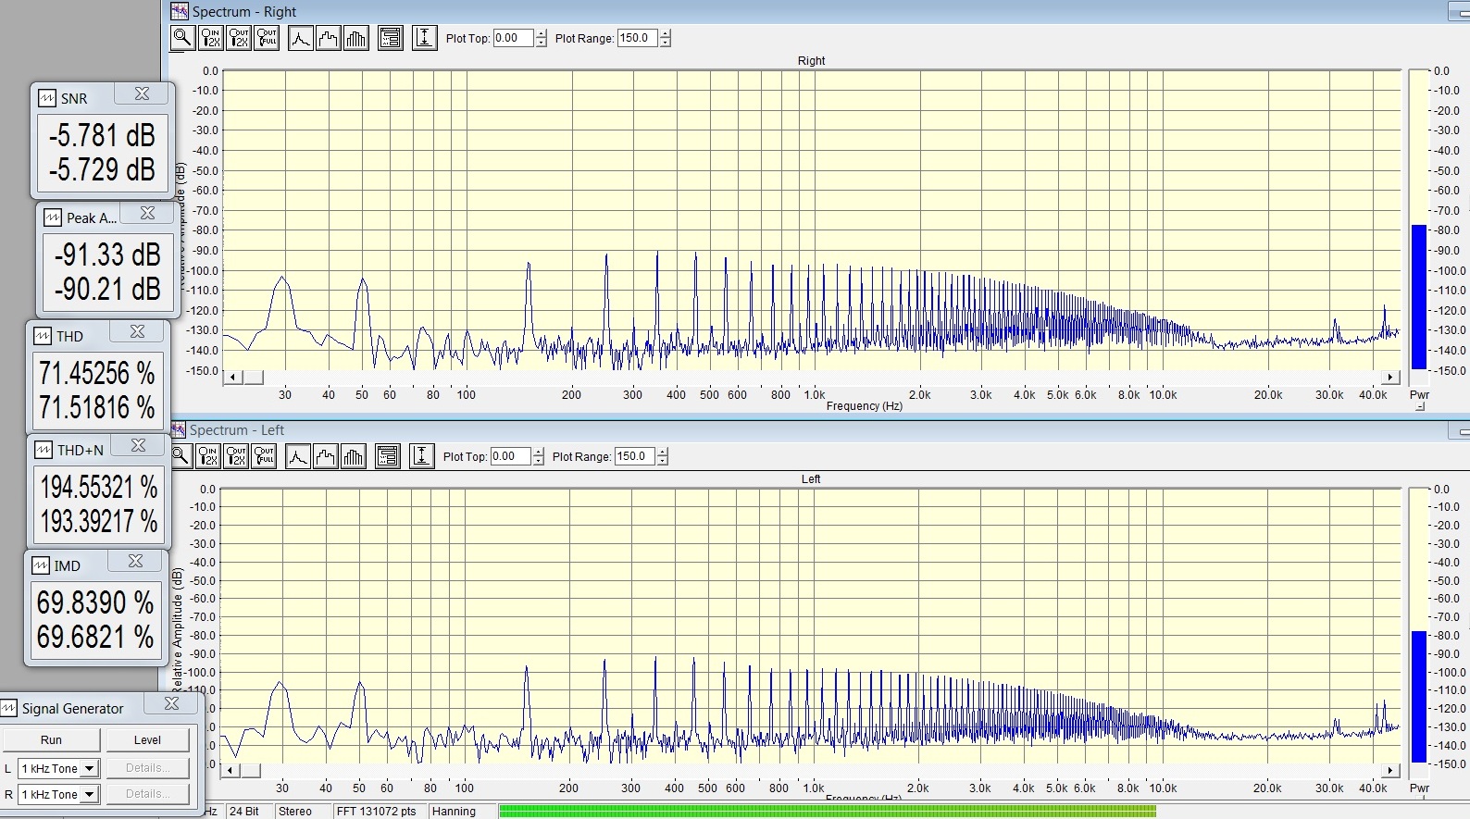Open the right channel tone dropdown
The height and width of the screenshot is (819, 1470).
[89, 795]
